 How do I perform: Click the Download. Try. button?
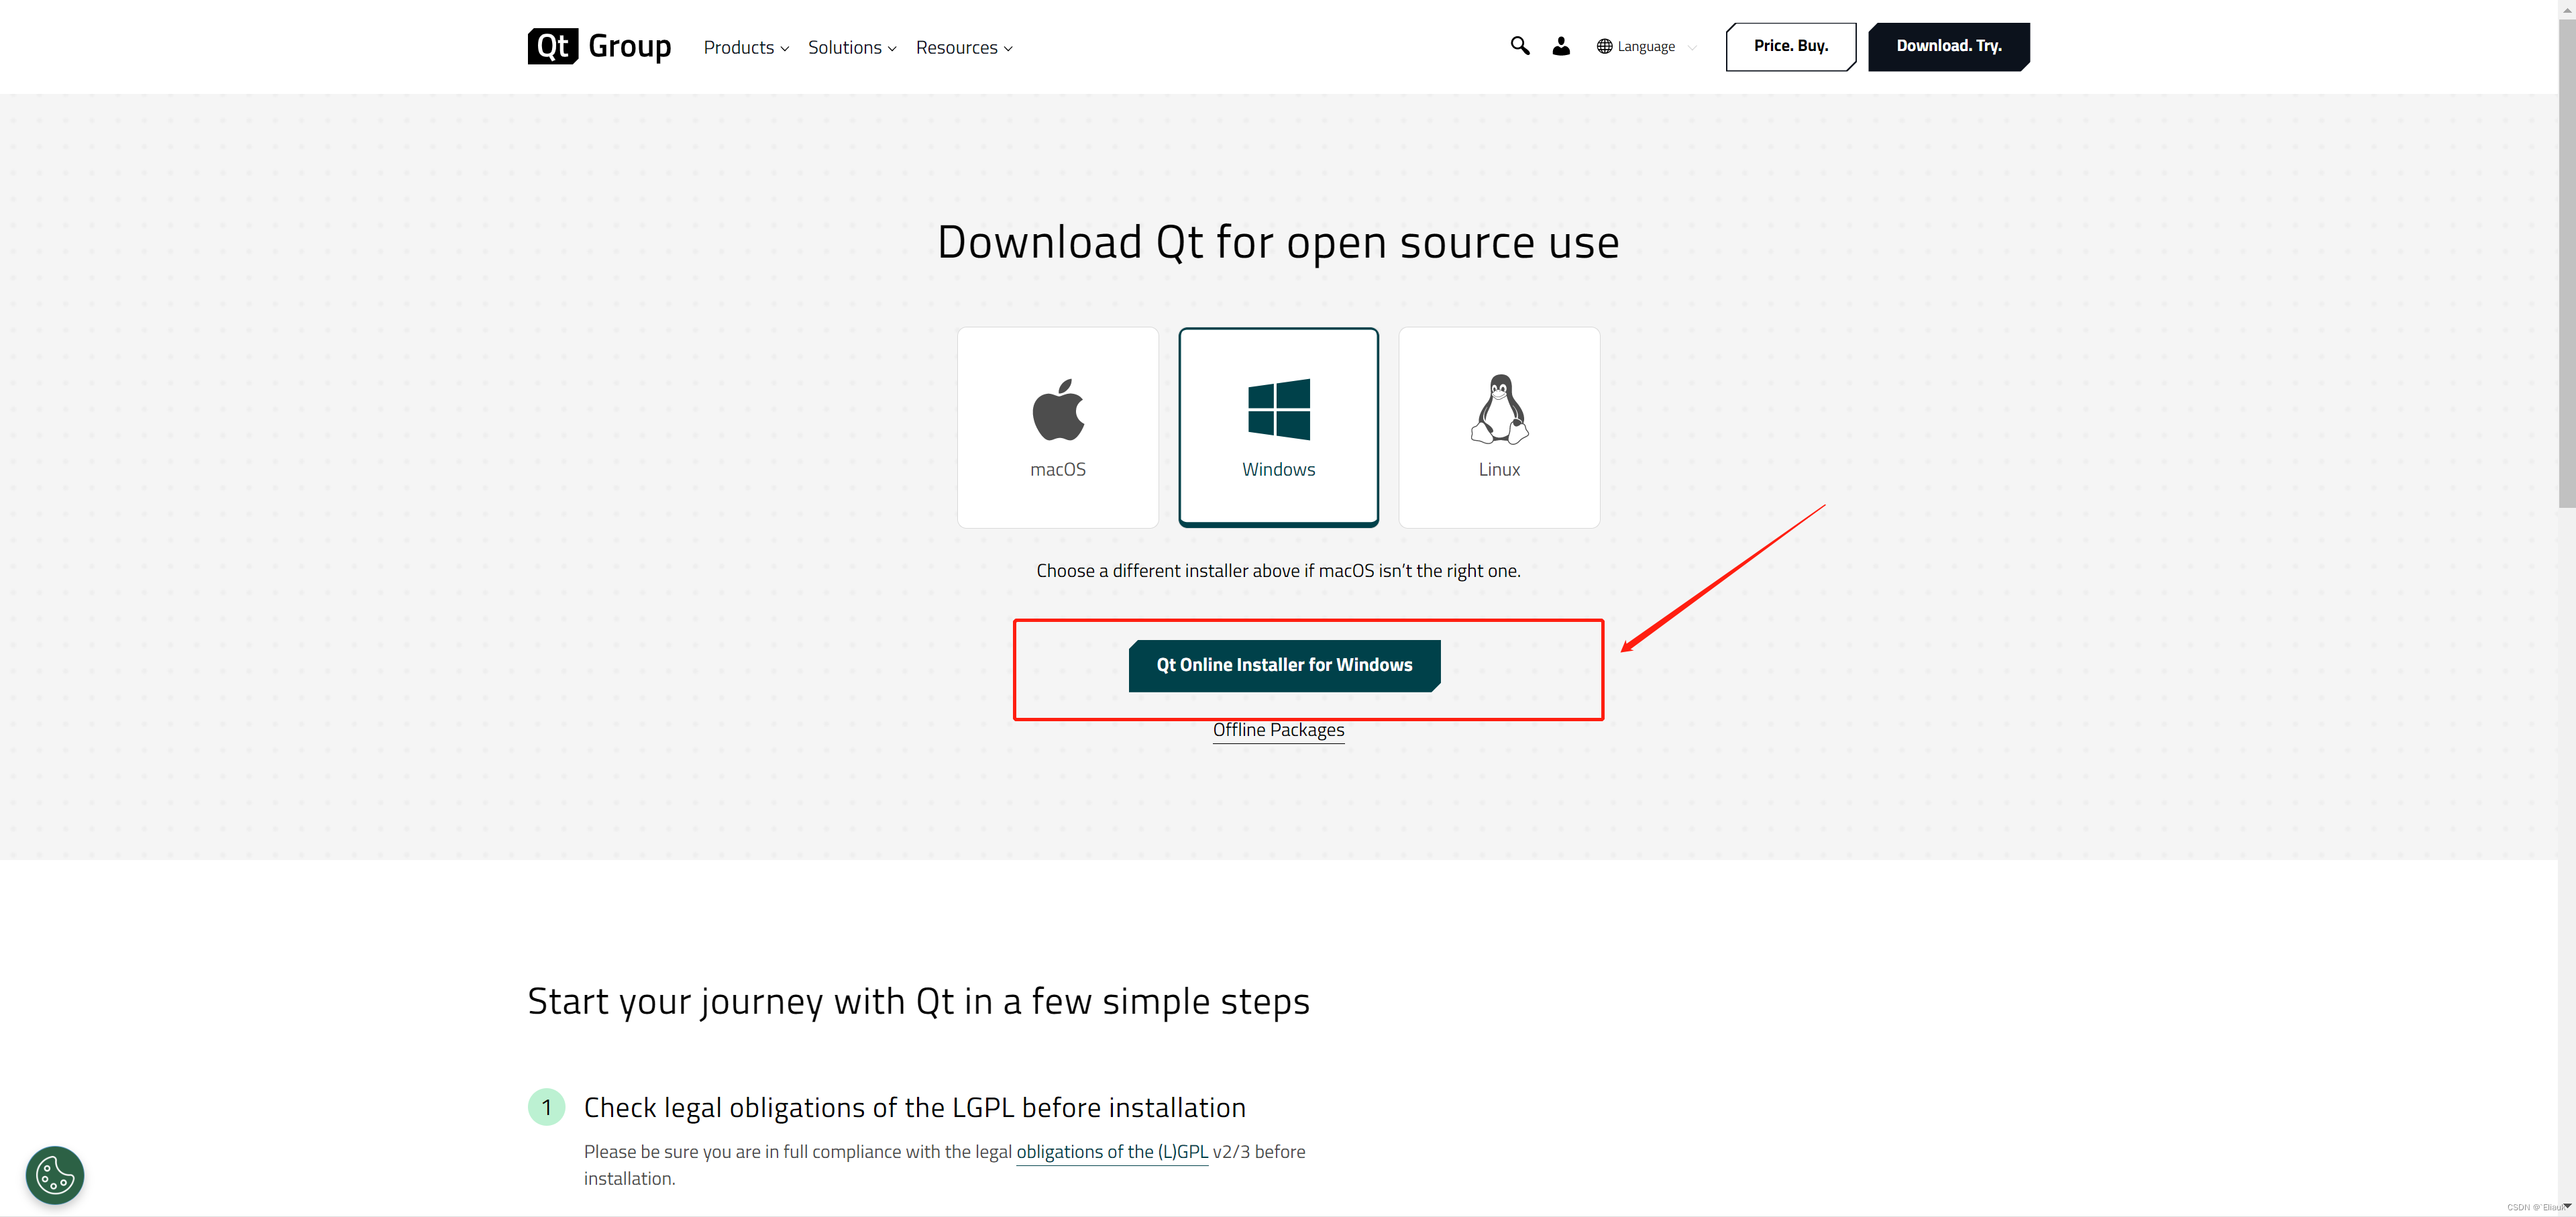(x=1948, y=46)
